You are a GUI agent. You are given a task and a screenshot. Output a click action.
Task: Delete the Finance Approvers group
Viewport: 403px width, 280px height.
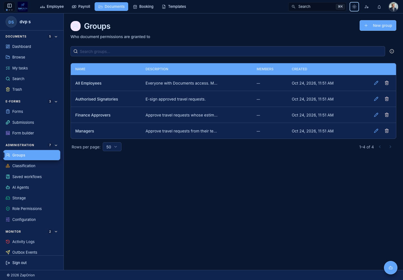pyautogui.click(x=387, y=115)
